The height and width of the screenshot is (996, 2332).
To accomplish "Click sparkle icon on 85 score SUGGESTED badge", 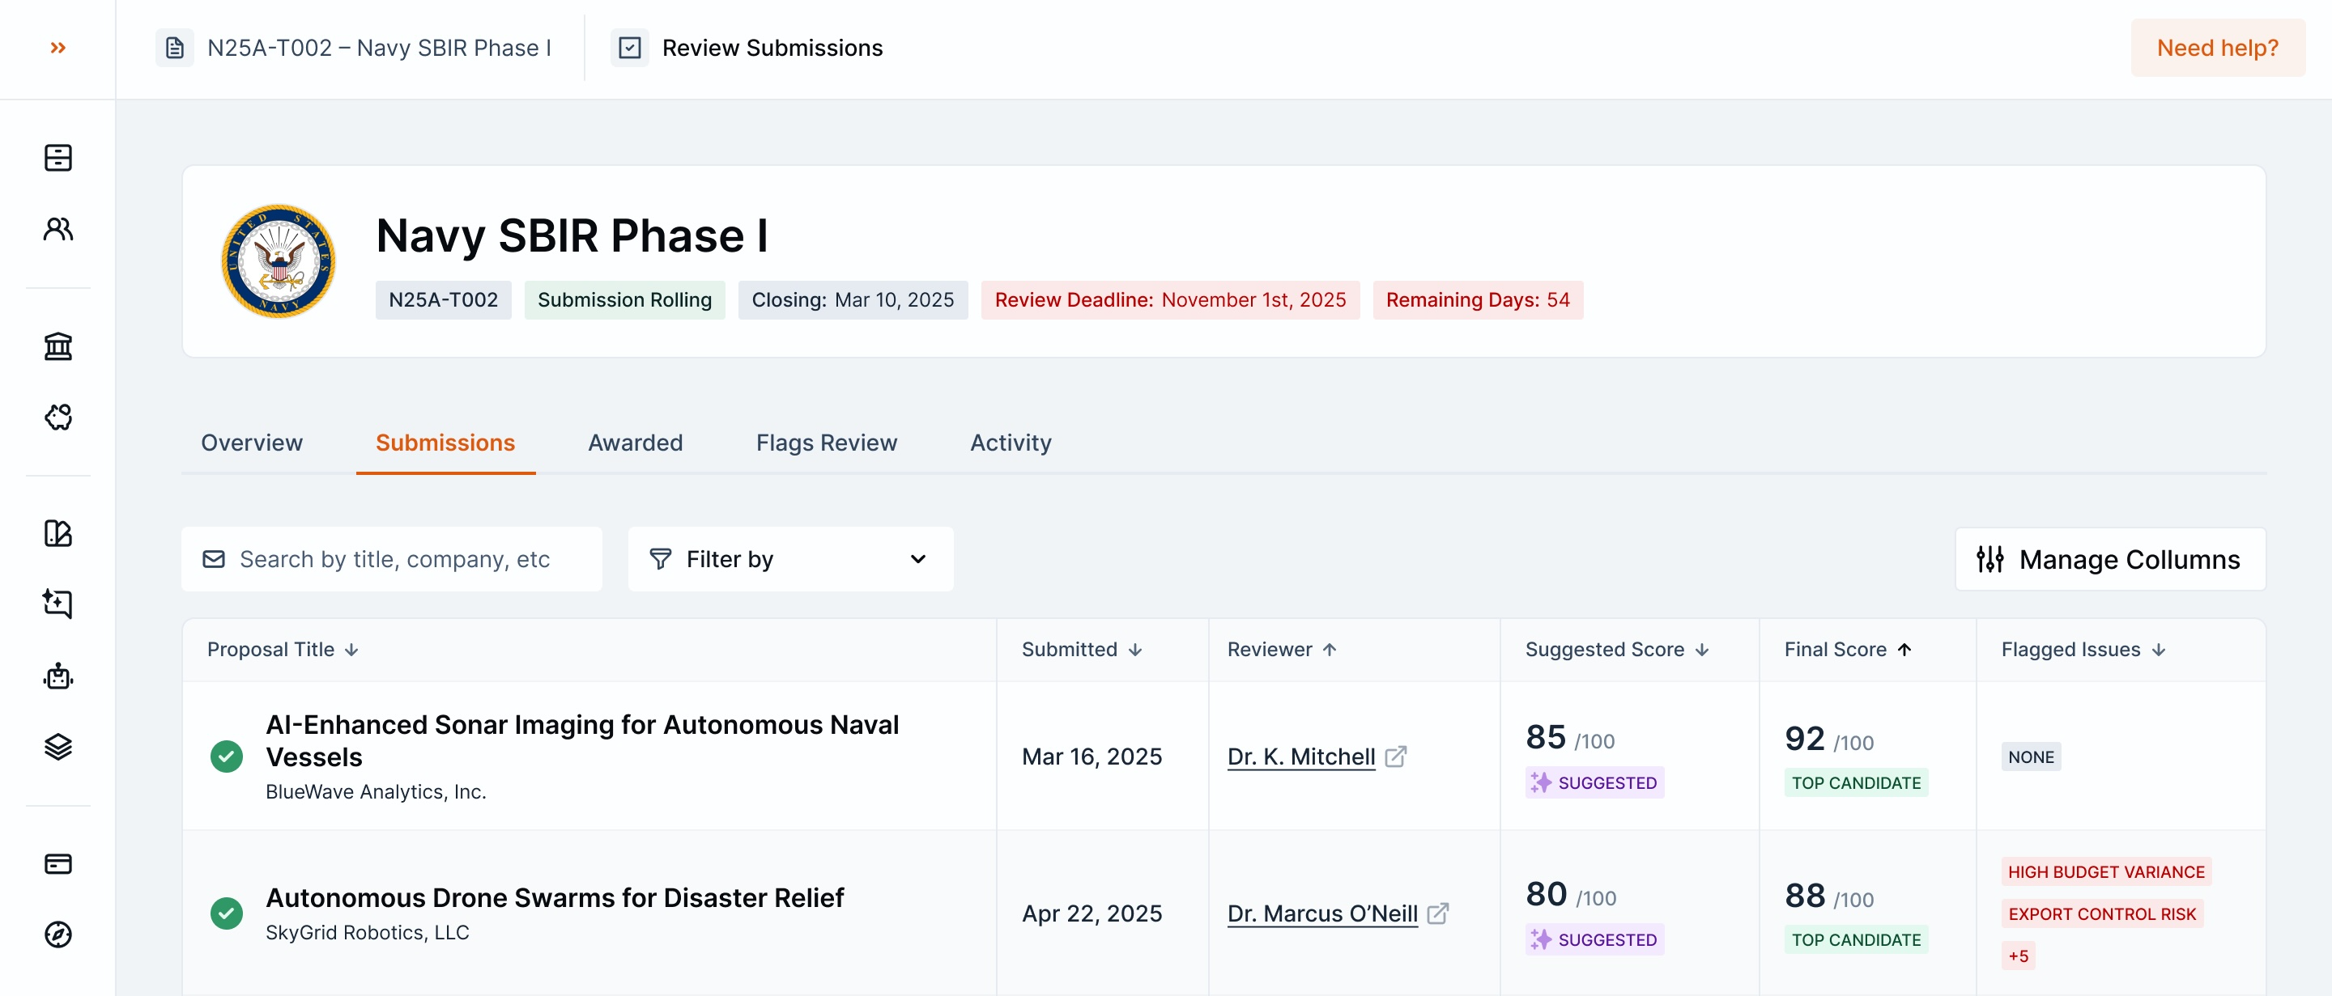I will coord(1541,782).
